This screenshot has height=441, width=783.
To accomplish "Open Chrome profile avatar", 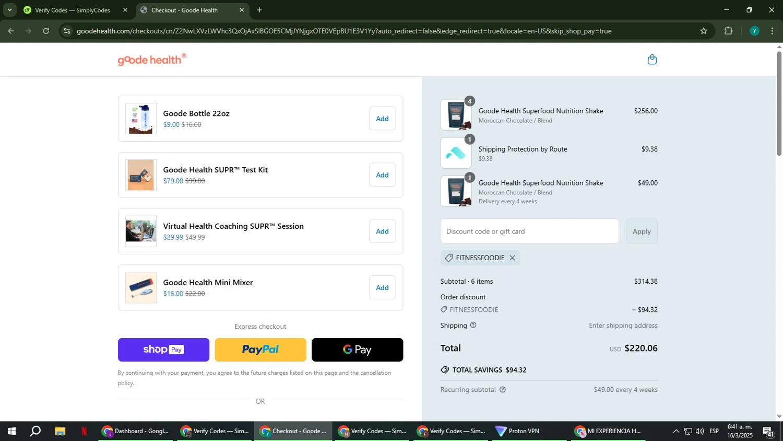I will (754, 31).
